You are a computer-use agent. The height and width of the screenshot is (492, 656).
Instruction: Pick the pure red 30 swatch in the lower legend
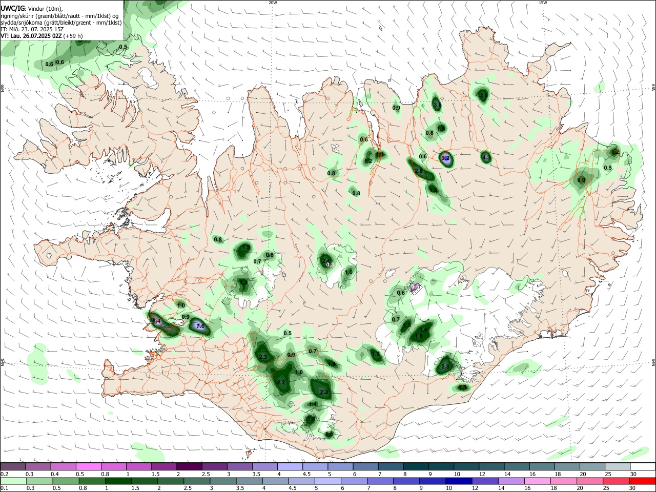(x=643, y=481)
